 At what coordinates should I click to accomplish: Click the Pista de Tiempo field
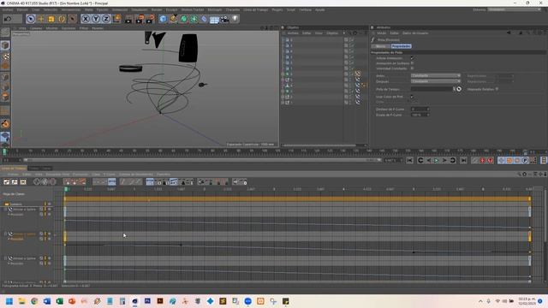pos(432,89)
